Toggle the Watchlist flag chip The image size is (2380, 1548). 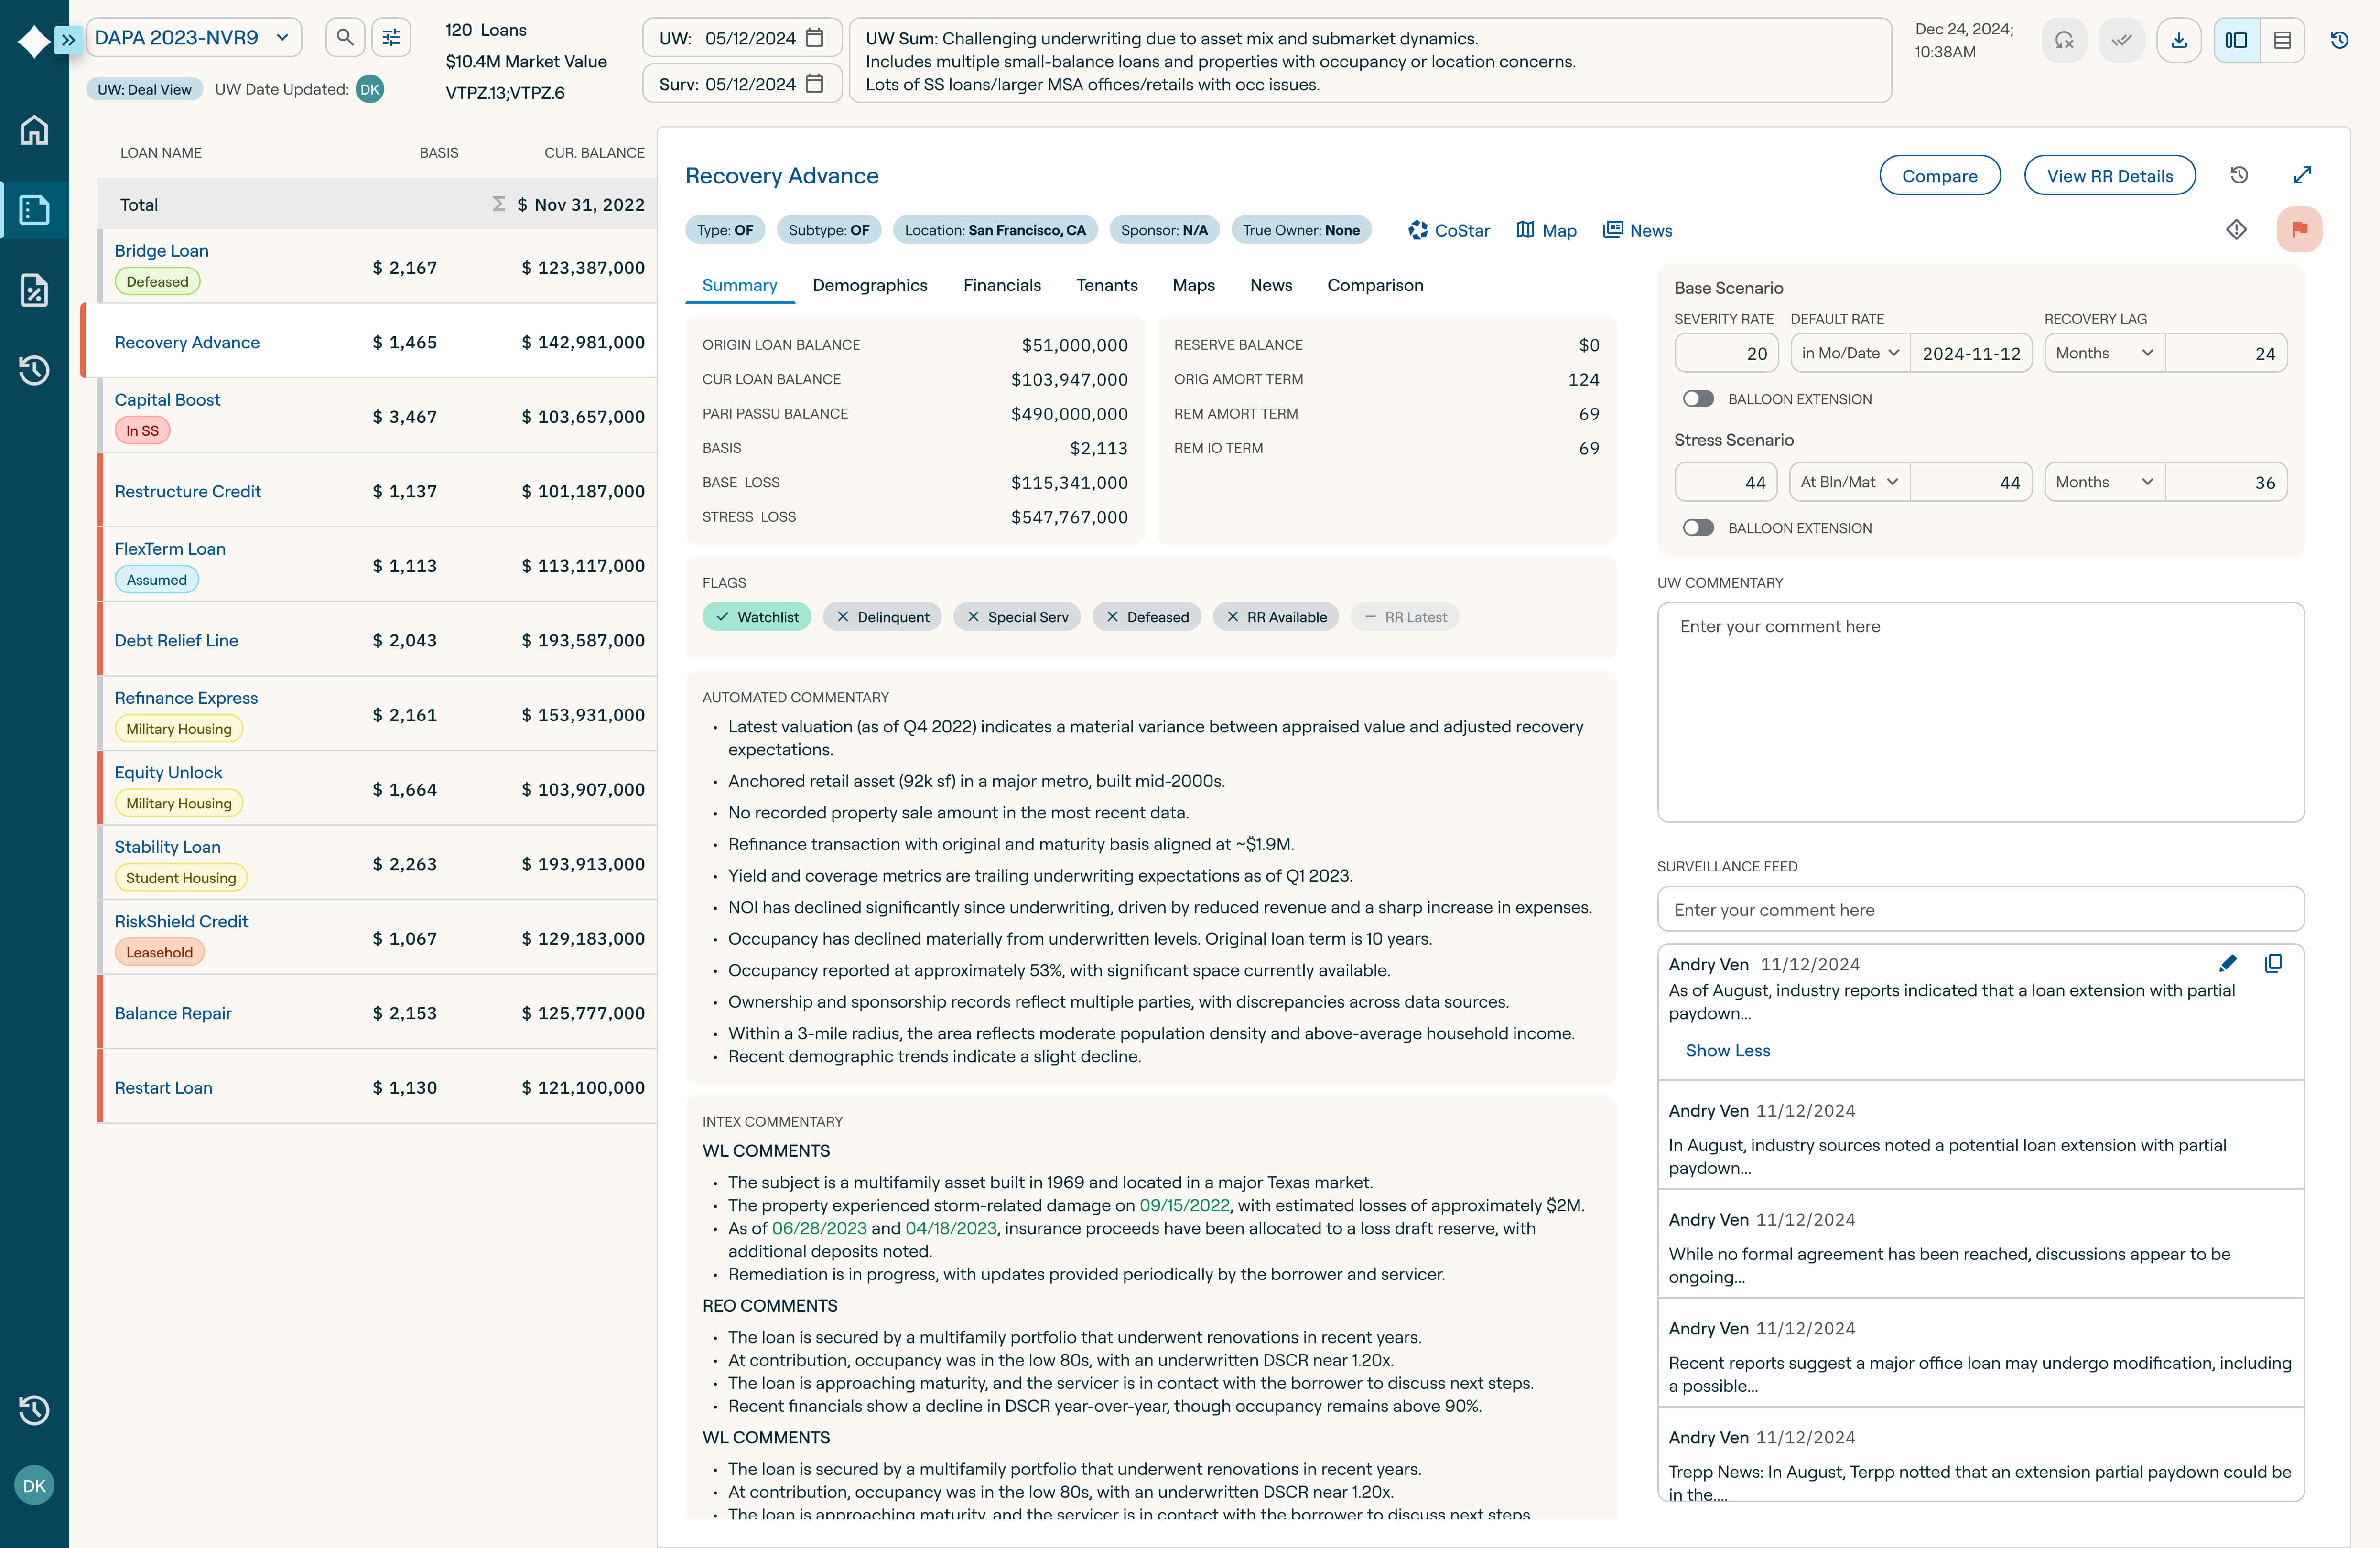757,617
